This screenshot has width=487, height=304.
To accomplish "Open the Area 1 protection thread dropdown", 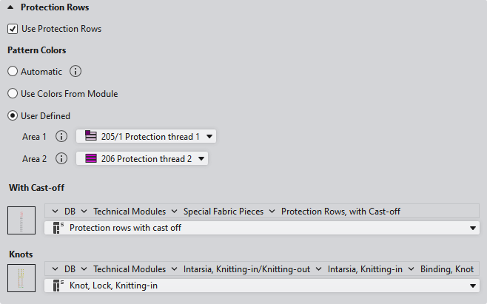I will coord(211,136).
